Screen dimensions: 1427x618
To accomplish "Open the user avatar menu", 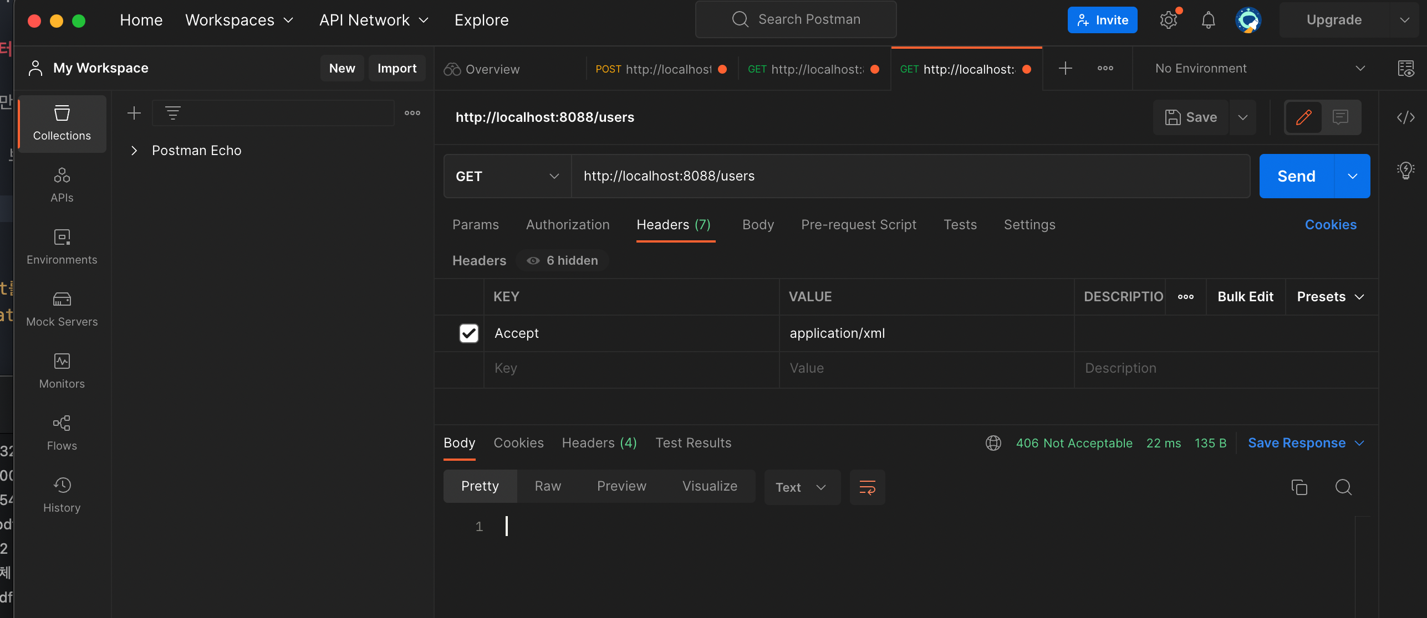I will [1248, 20].
